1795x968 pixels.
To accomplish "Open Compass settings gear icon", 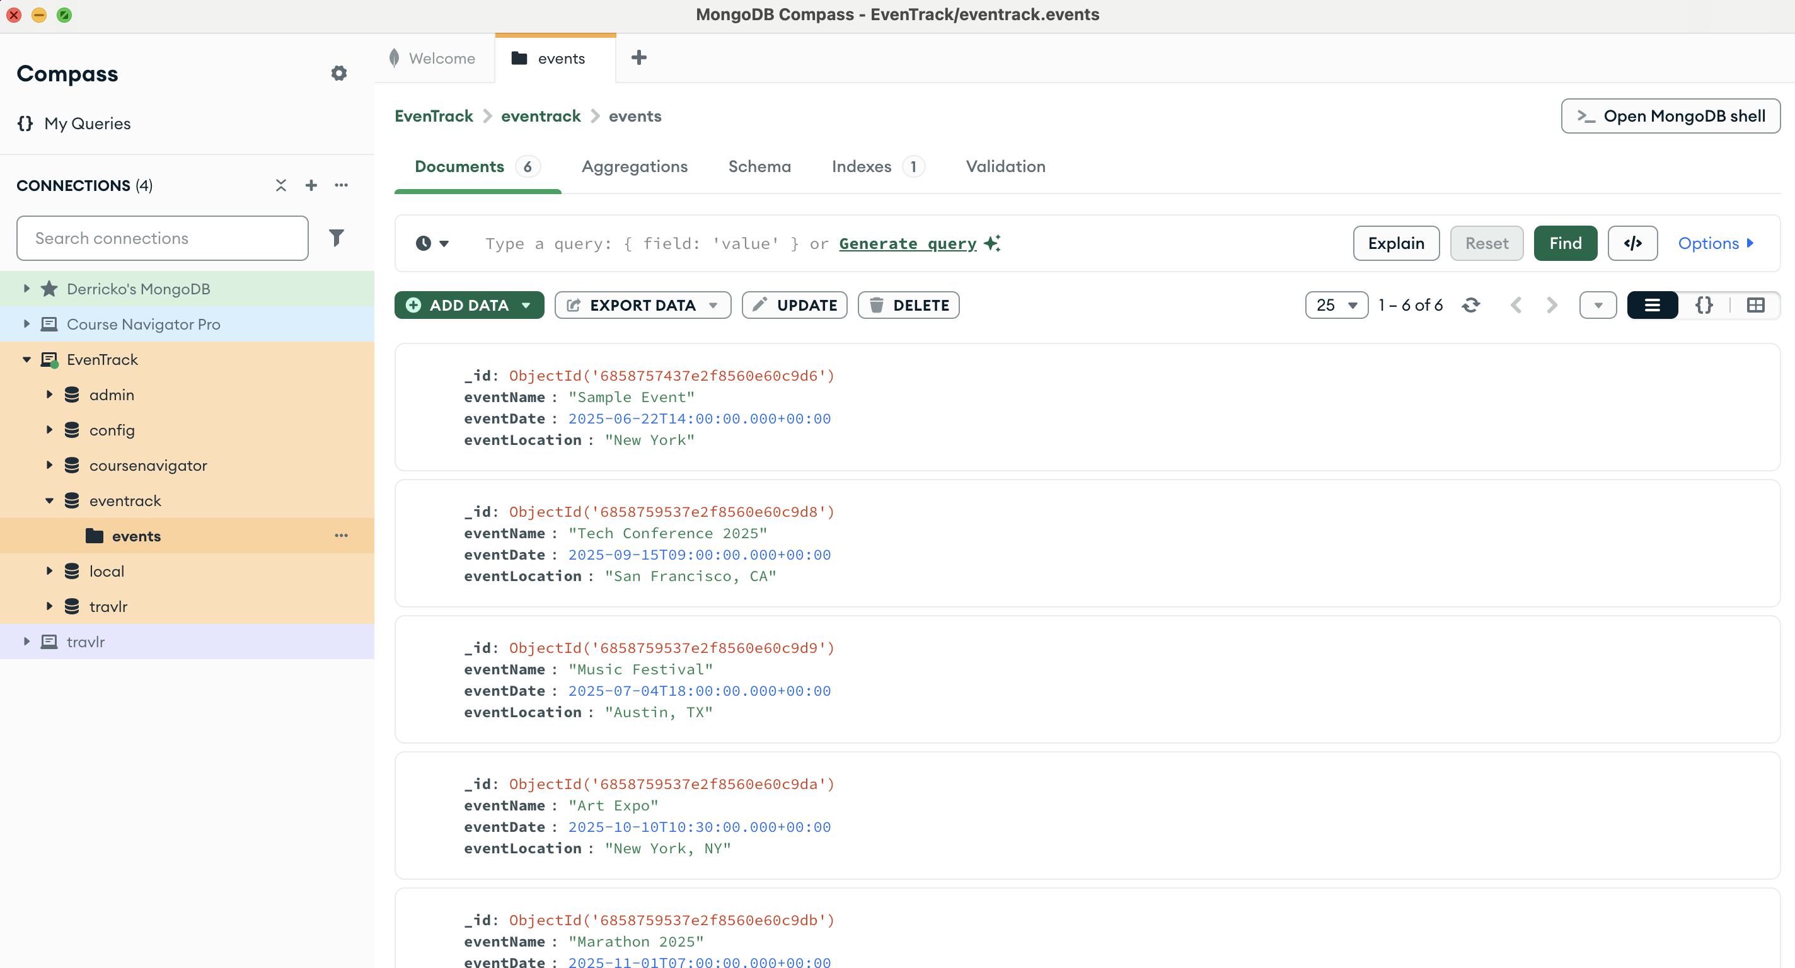I will (338, 73).
